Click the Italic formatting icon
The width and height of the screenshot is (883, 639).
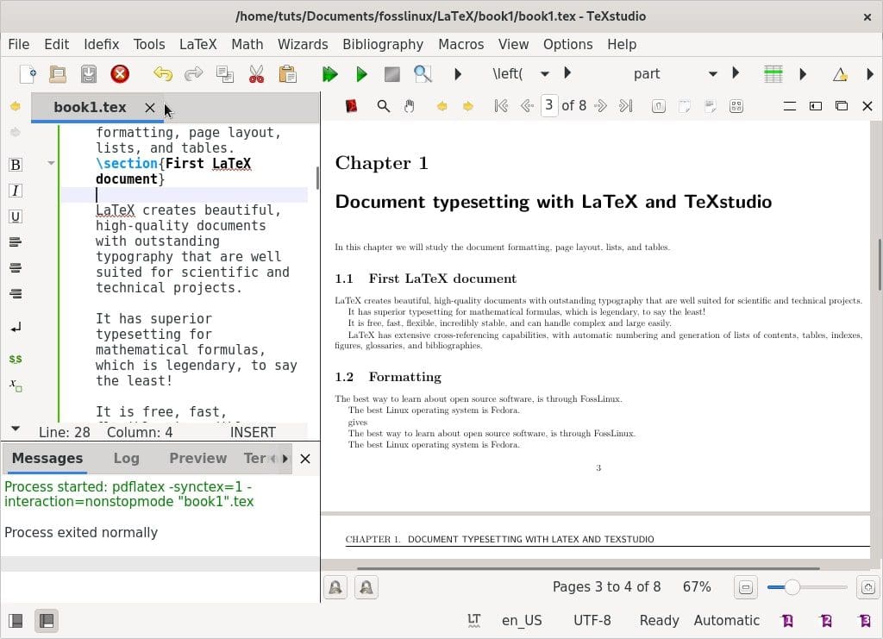tap(15, 191)
